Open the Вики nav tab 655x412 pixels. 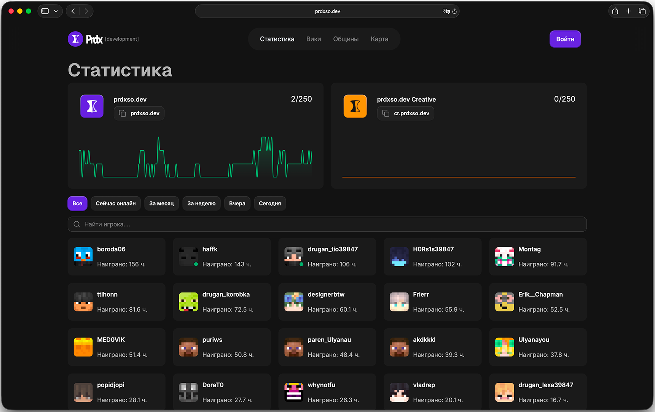point(314,39)
